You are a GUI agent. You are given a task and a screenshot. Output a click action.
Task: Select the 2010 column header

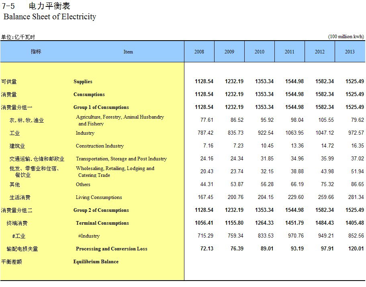[x=259, y=52]
